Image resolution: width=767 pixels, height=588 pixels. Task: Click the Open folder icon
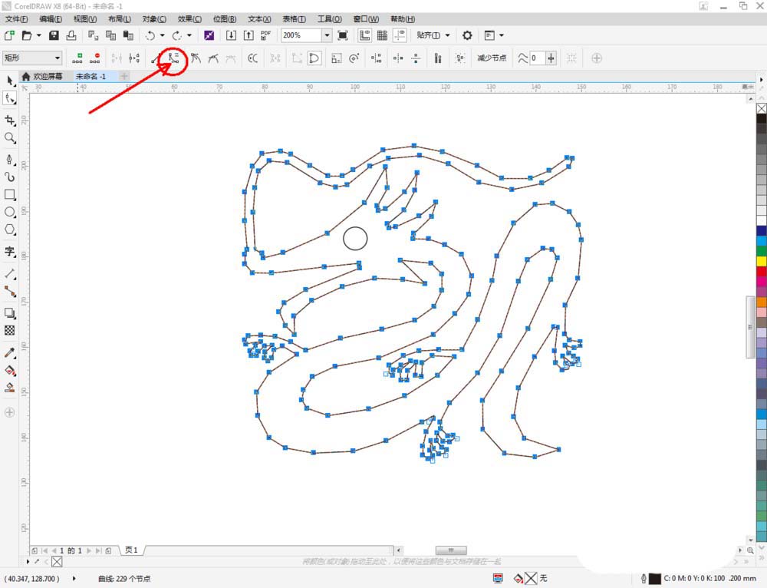tap(27, 35)
